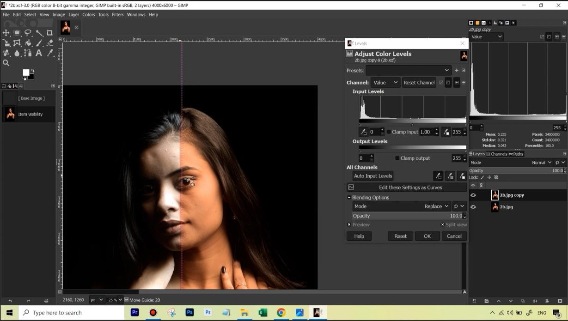This screenshot has height=321, width=568.
Task: Open the Presets dropdown in Levels
Action: (408, 71)
